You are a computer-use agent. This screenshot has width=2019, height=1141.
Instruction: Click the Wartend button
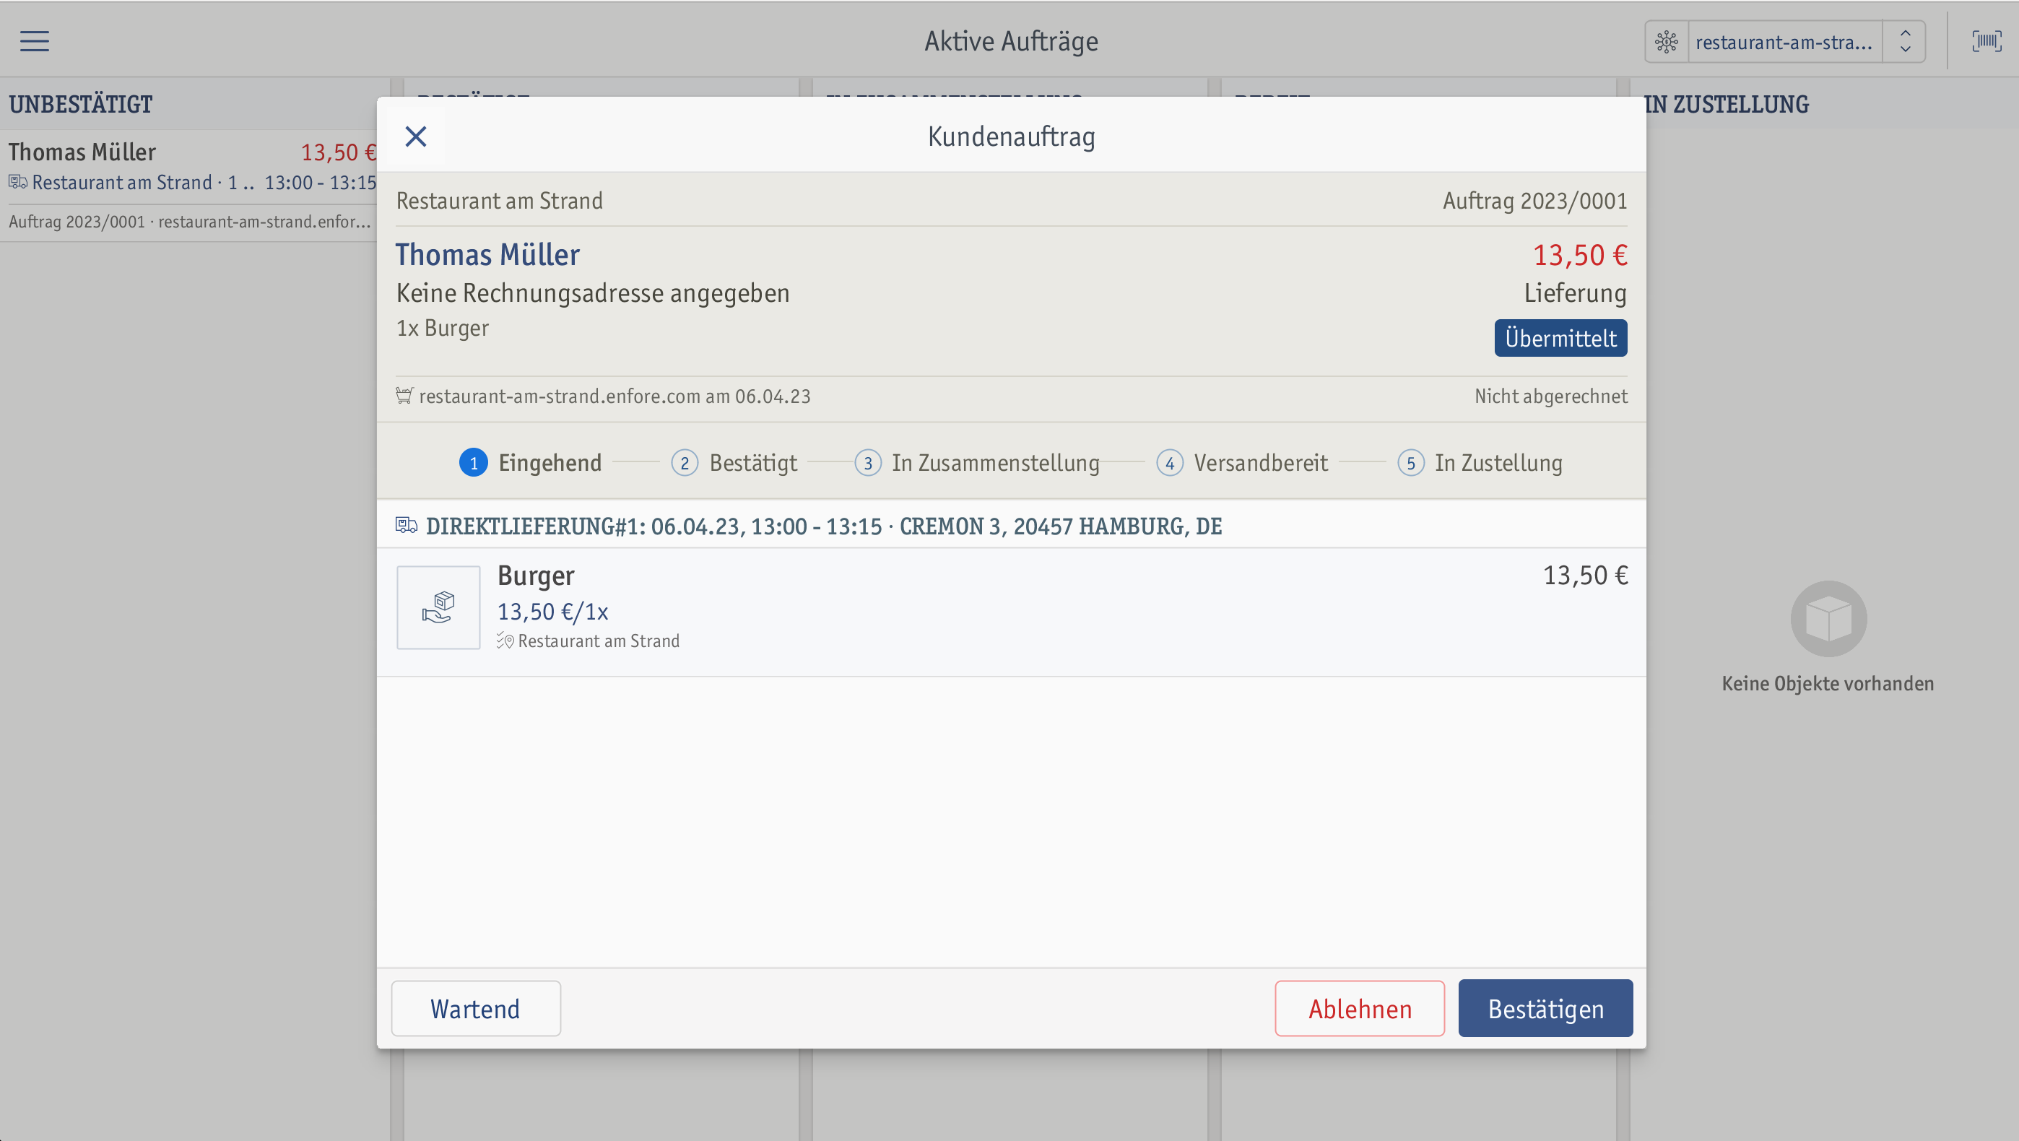pyautogui.click(x=476, y=1009)
